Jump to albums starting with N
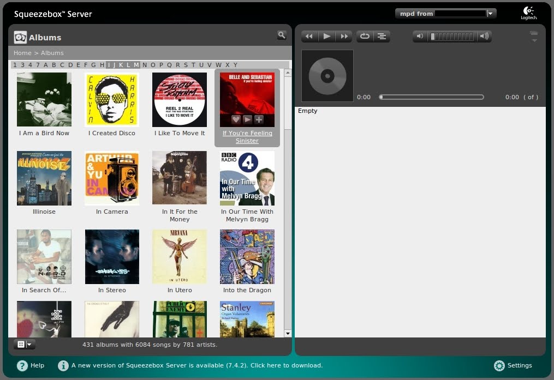This screenshot has width=554, height=380. tap(145, 65)
